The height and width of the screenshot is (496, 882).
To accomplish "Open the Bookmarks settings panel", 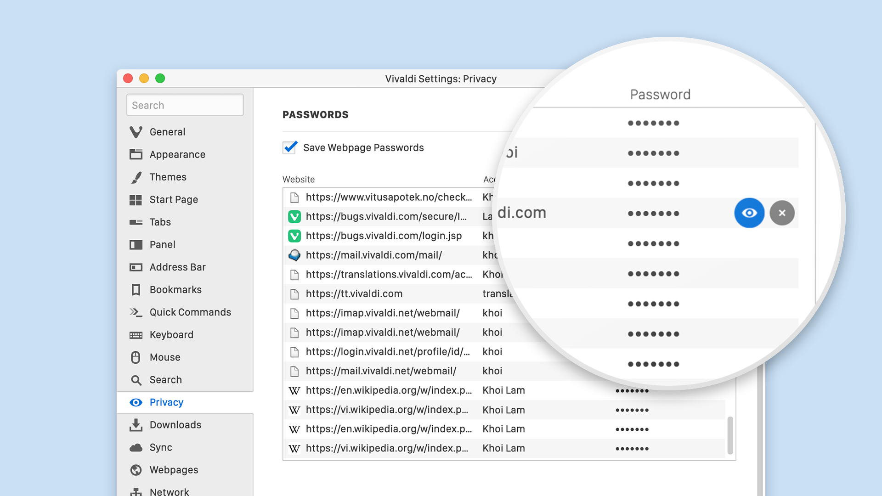I will pyautogui.click(x=175, y=289).
